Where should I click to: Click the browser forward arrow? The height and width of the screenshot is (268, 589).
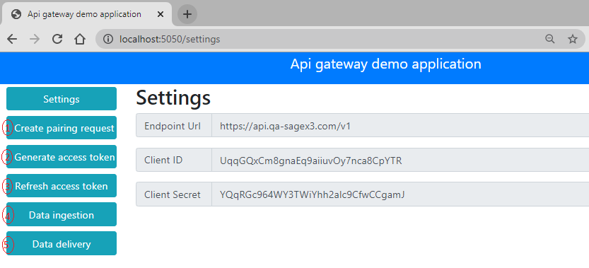[x=35, y=39]
